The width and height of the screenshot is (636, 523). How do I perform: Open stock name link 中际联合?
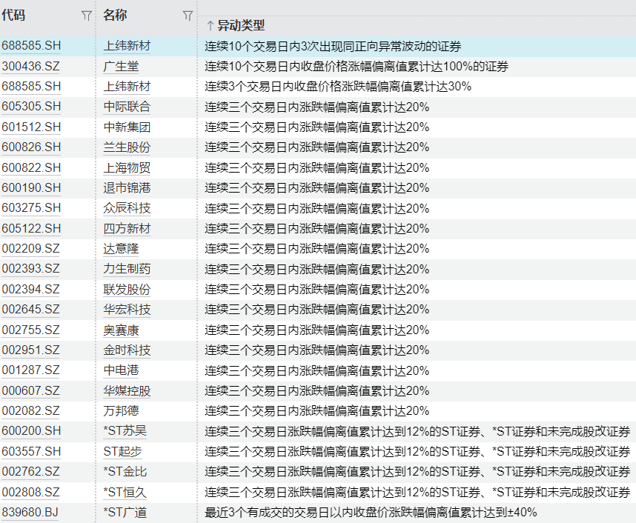[127, 107]
